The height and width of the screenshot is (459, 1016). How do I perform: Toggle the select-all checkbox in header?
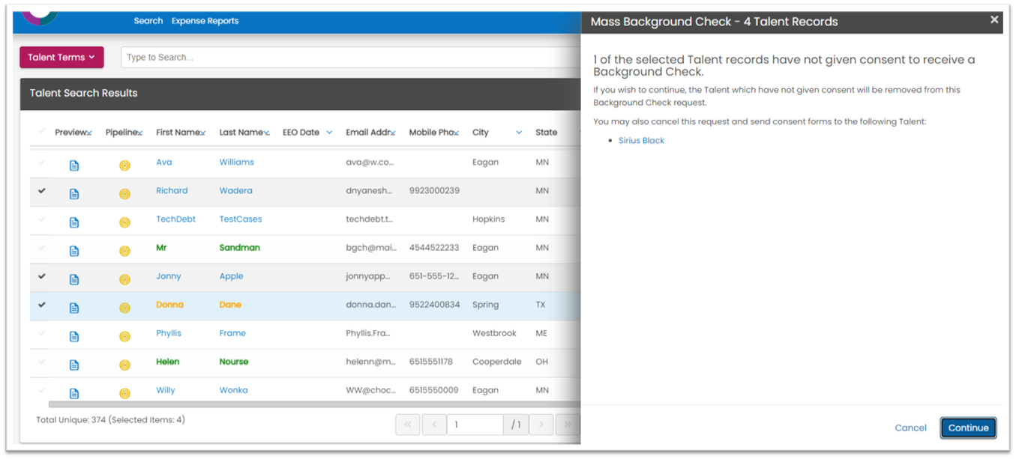point(42,132)
